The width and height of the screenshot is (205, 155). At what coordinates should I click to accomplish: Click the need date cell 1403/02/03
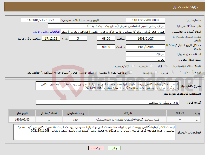point(22,119)
